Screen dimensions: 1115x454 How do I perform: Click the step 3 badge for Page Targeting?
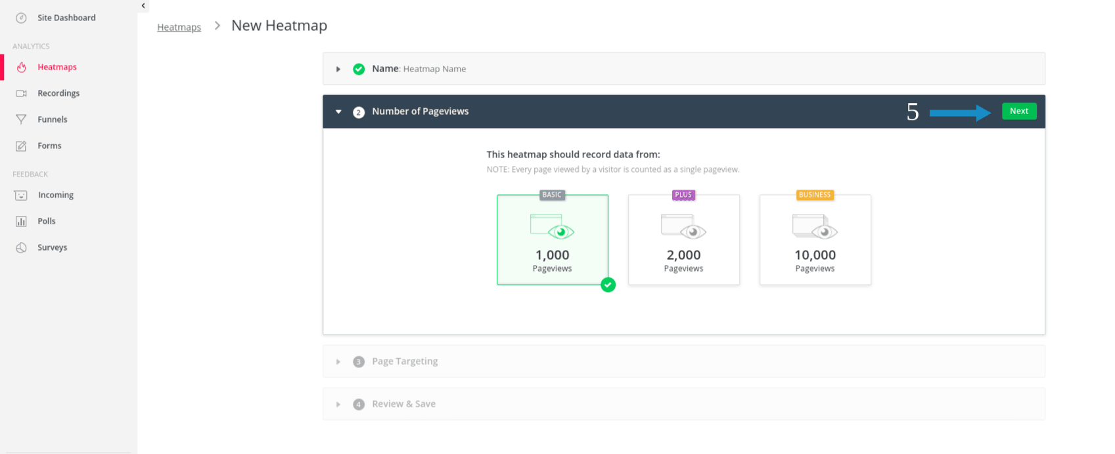pos(359,361)
